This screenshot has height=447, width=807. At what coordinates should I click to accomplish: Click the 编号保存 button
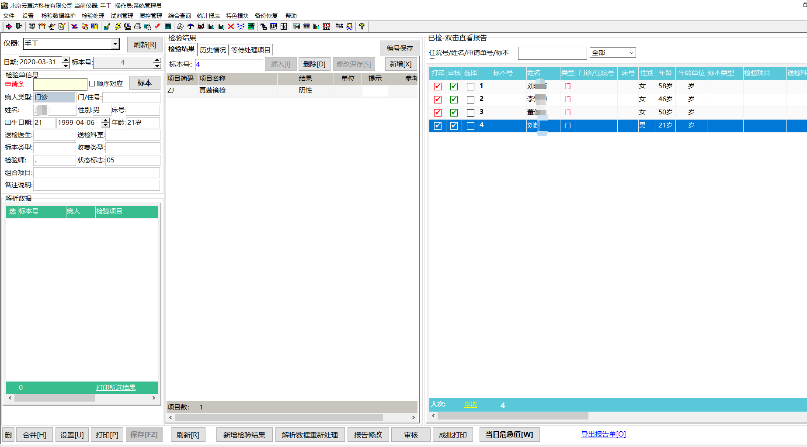[400, 48]
